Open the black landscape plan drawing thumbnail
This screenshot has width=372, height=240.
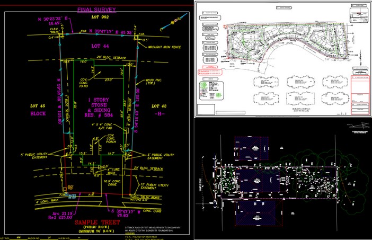click(283, 179)
